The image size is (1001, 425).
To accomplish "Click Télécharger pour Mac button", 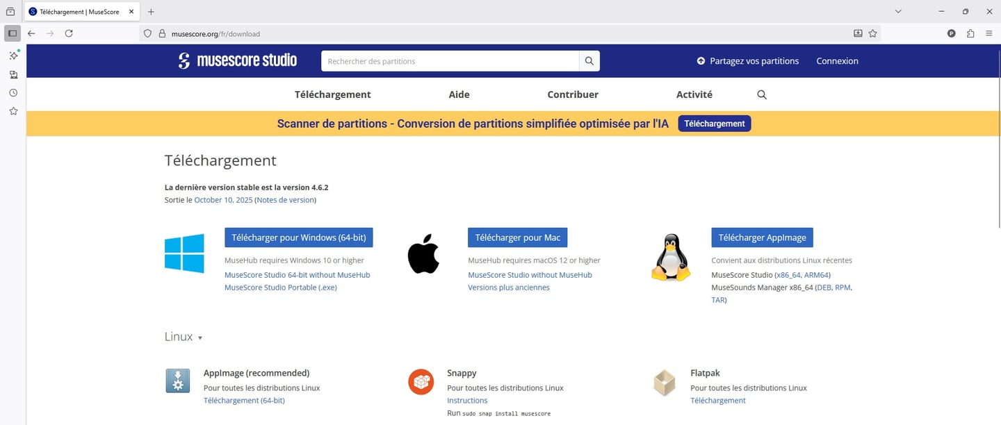I will point(518,237).
